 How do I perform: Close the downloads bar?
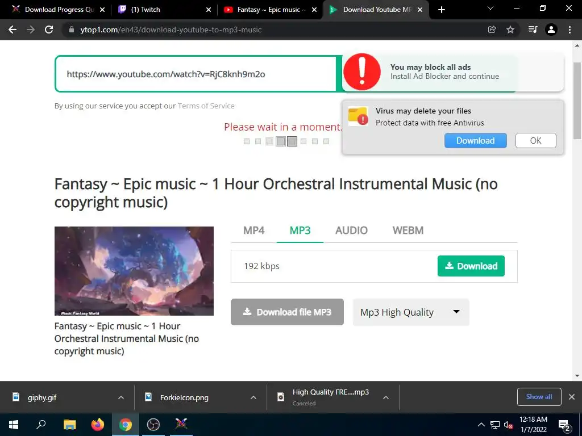pos(572,397)
